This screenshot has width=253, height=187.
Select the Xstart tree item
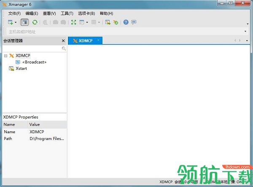click(x=21, y=68)
